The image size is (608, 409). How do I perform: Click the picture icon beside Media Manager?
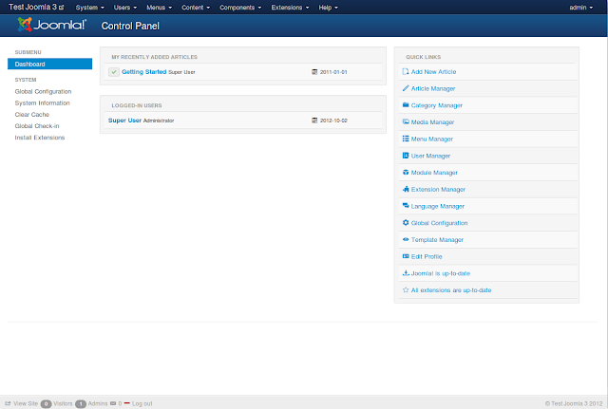pos(406,121)
